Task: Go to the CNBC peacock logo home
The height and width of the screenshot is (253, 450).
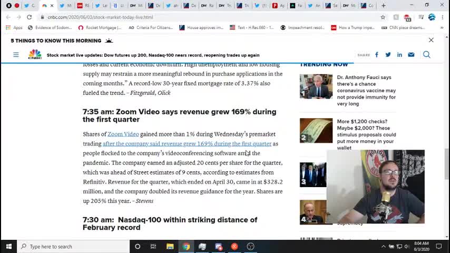Action: (x=35, y=54)
